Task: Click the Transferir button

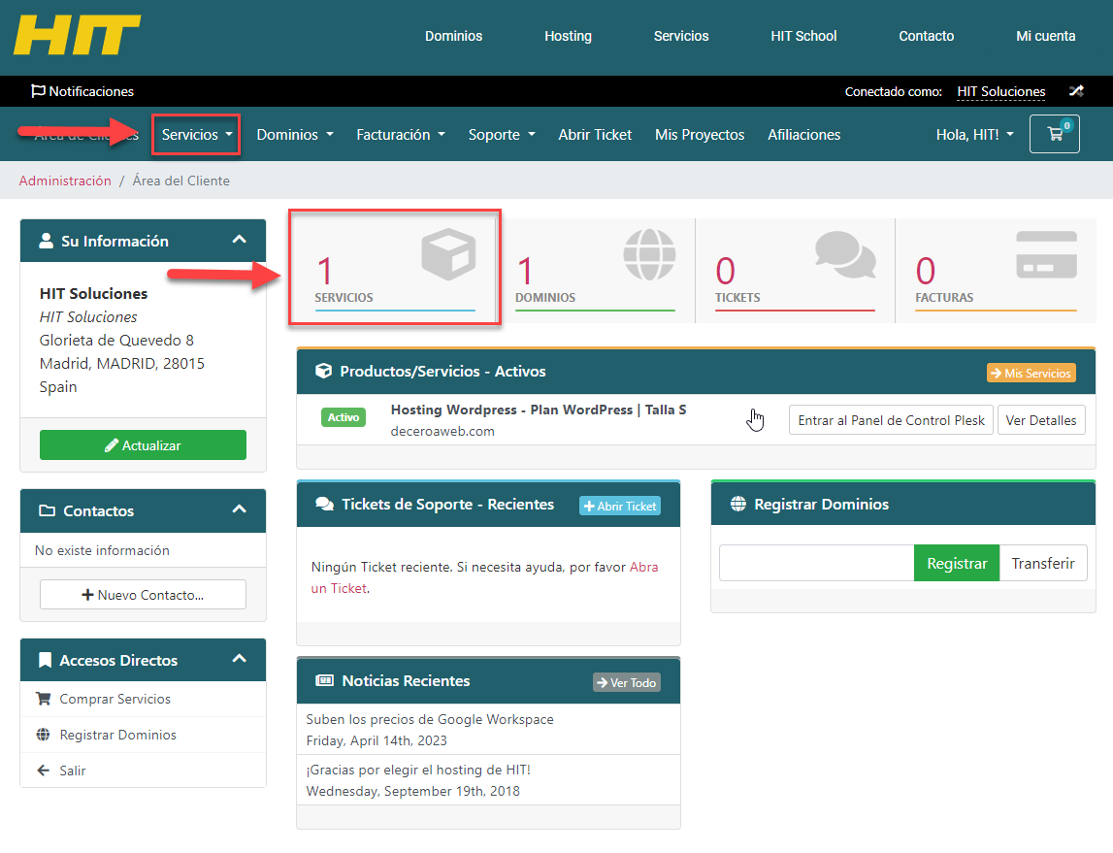Action: (1043, 563)
